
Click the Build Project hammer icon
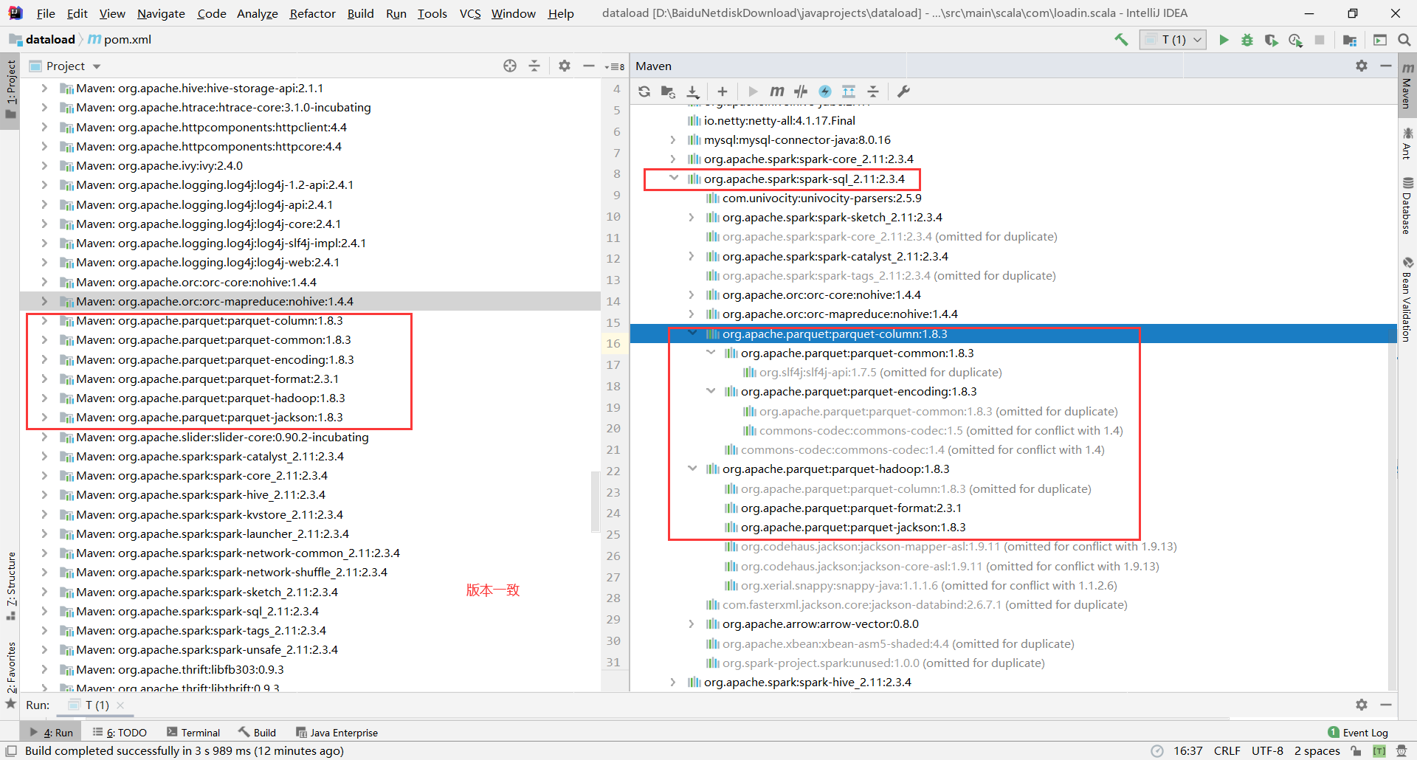pos(1121,40)
